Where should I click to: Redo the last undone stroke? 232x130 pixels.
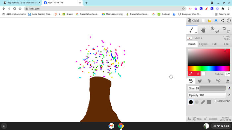[x=228, y=31]
